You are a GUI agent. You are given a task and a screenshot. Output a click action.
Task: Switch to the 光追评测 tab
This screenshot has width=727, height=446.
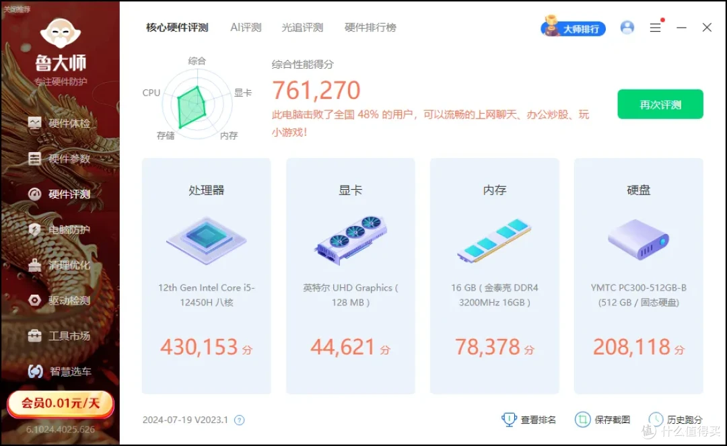[302, 28]
